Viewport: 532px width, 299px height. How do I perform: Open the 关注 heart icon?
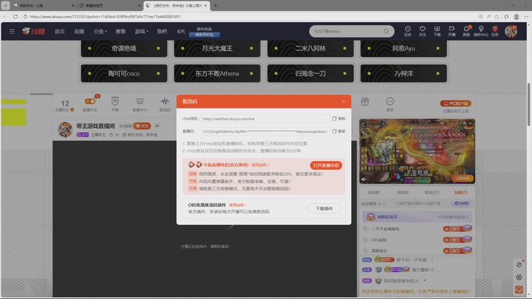click(422, 31)
